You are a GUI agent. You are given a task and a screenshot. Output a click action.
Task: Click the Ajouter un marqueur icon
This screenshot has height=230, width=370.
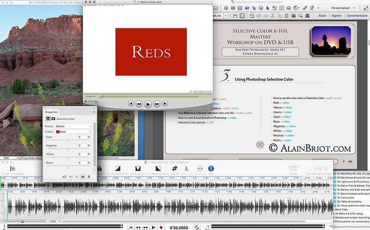(x=12, y=169)
